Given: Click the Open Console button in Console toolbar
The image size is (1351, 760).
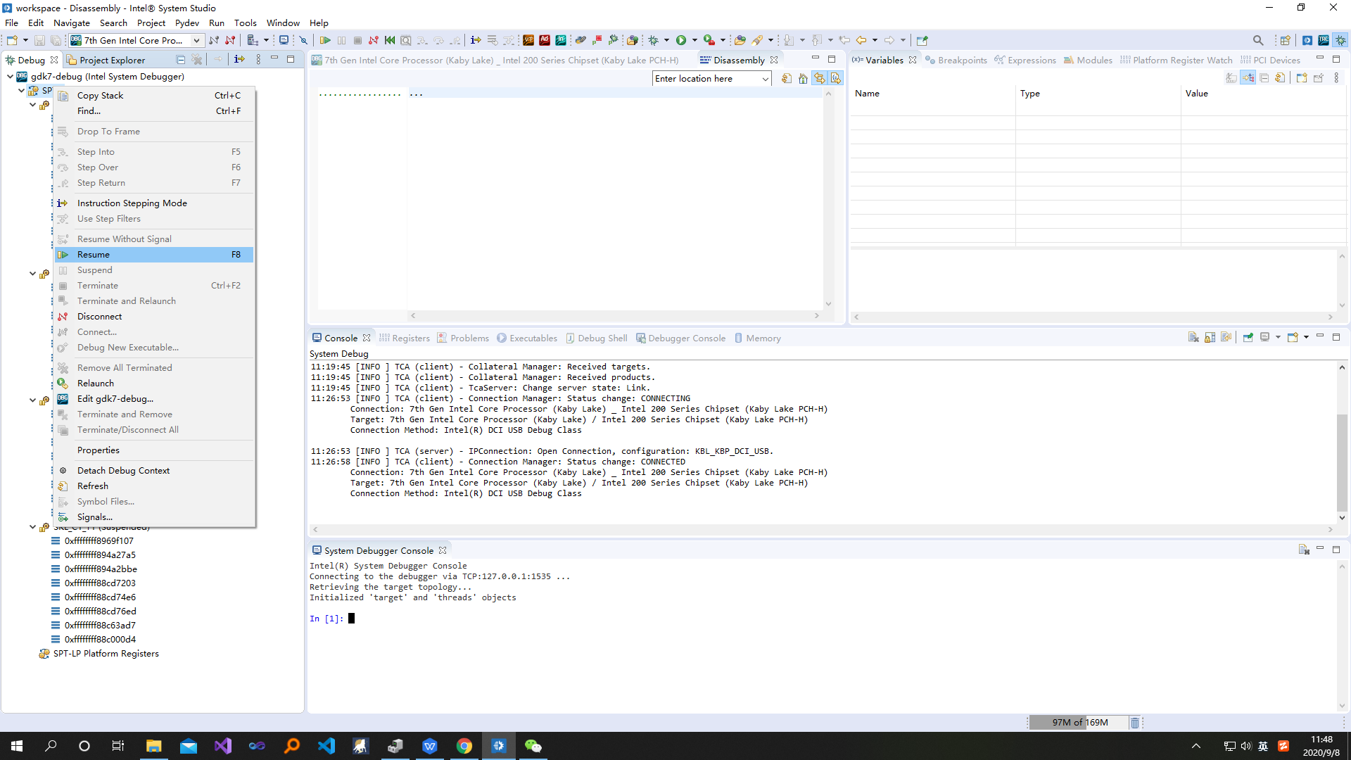Looking at the screenshot, I should [x=1293, y=337].
